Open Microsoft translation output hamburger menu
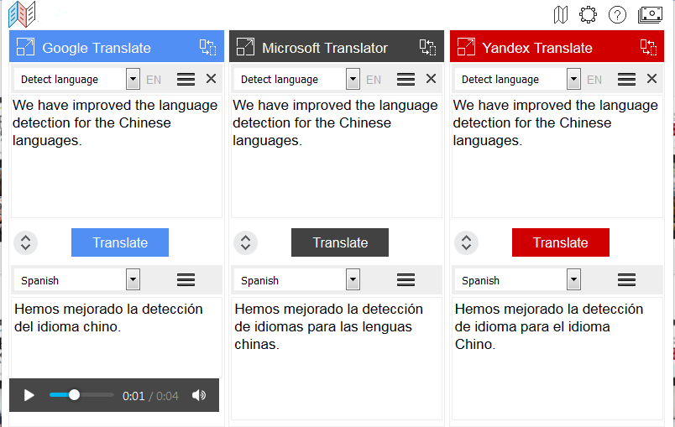 406,280
